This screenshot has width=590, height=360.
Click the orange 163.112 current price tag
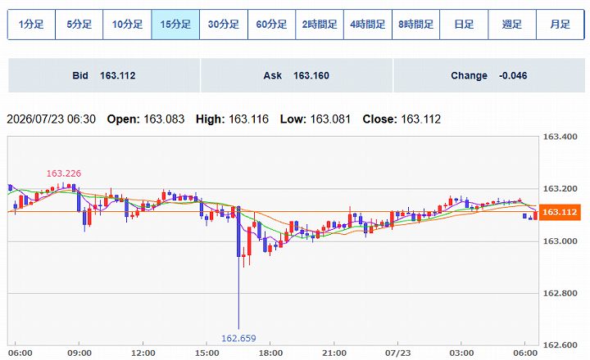point(560,212)
